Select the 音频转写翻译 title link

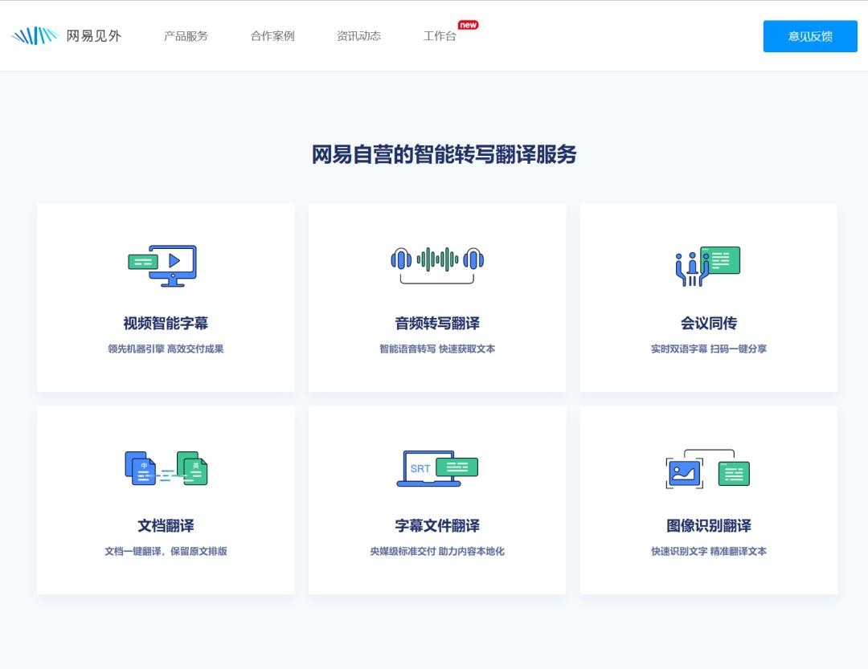437,324
